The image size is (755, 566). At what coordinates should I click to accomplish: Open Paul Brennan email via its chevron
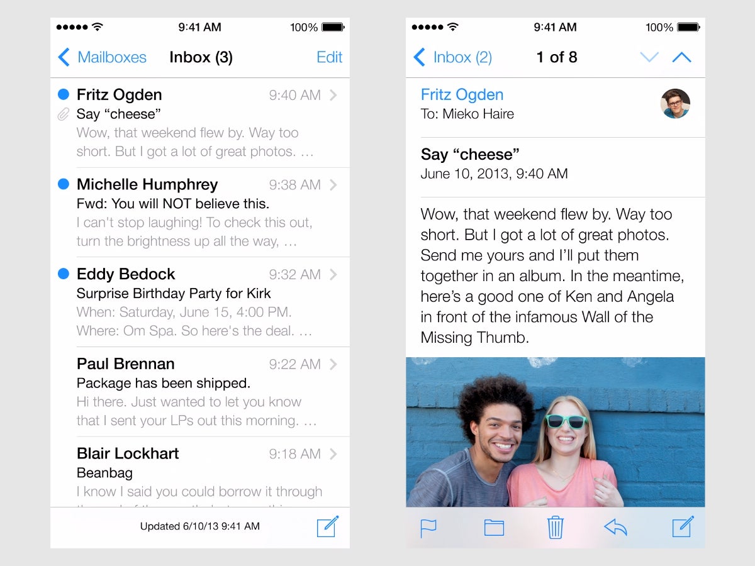333,364
